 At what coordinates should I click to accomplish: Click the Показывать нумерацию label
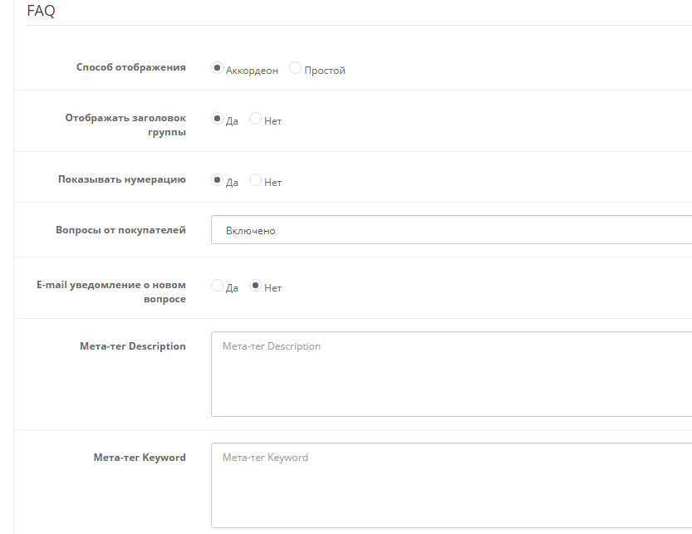[x=121, y=179]
